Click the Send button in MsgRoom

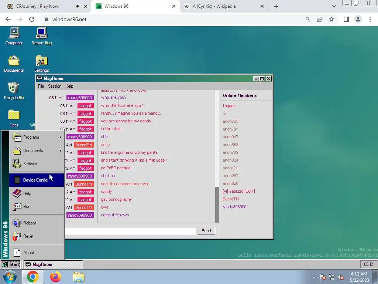206,231
